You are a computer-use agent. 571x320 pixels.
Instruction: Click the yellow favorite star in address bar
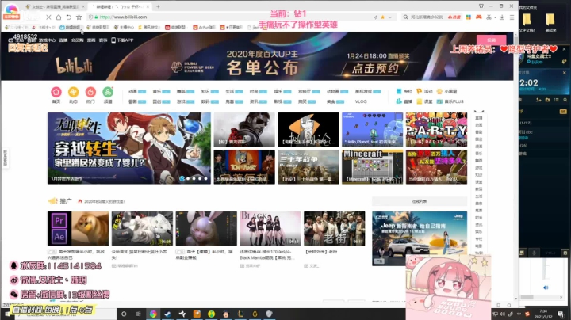tap(383, 17)
